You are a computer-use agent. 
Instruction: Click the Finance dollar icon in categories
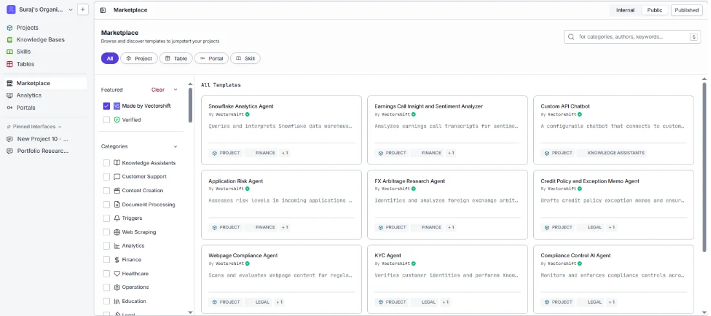(x=117, y=260)
